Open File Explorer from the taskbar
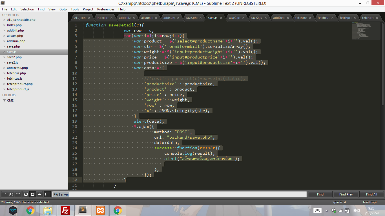The image size is (385, 216). [x=48, y=210]
